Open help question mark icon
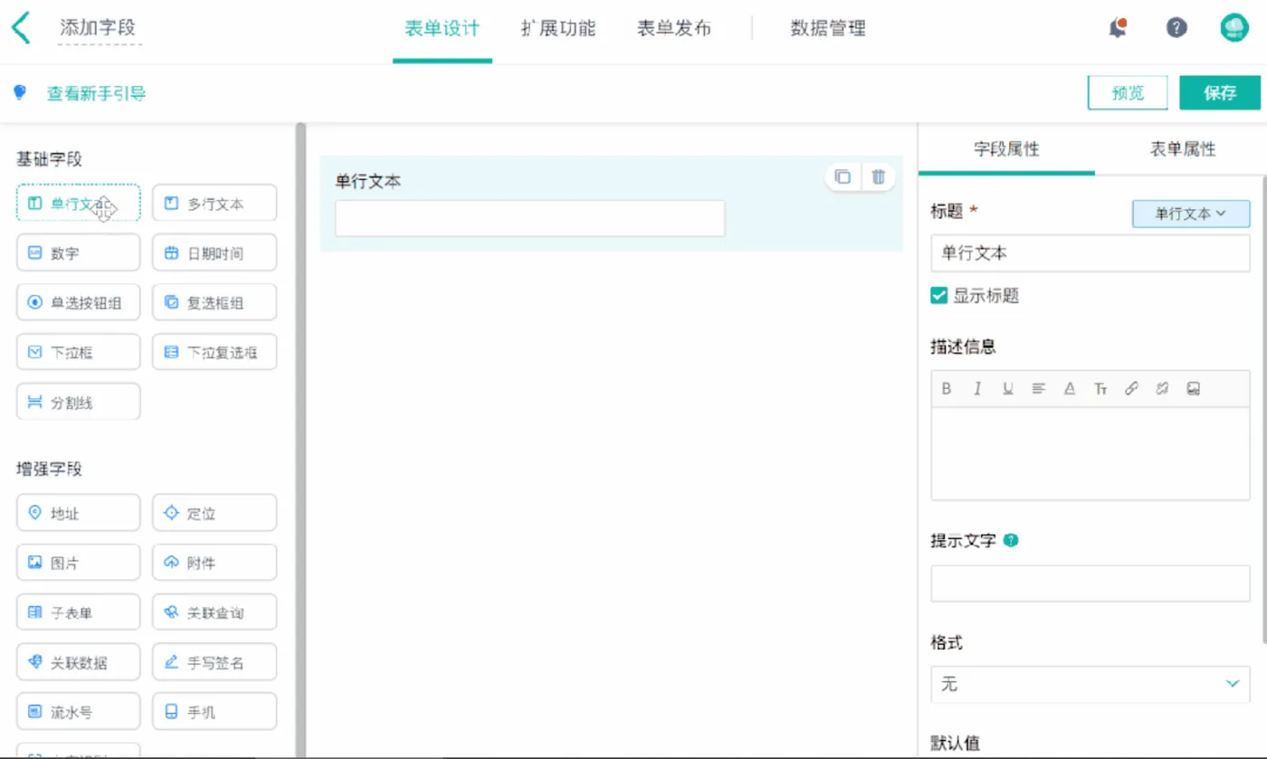Viewport: 1267px width, 759px height. coord(1176,28)
